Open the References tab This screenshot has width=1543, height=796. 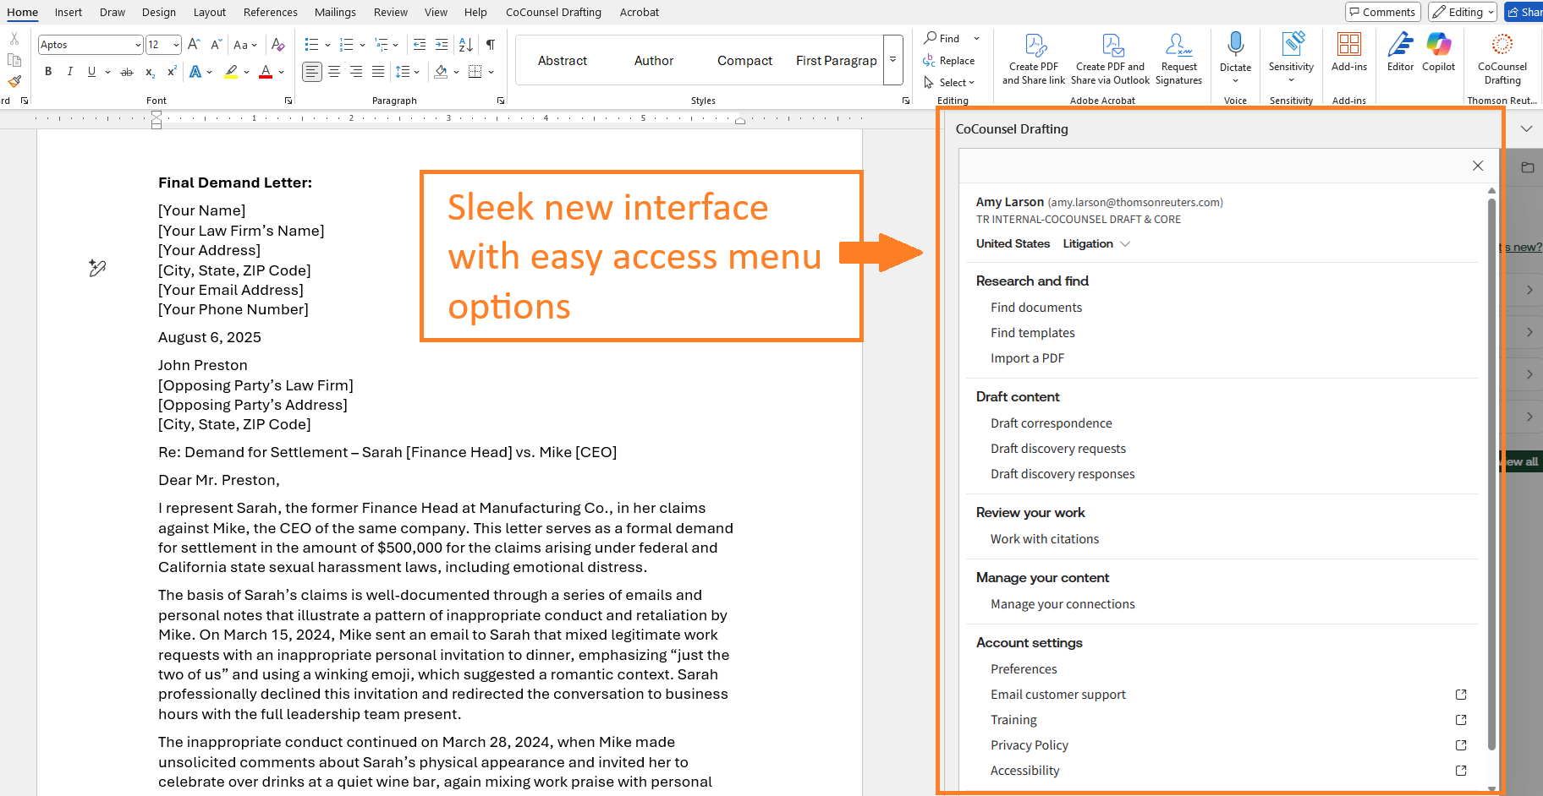[270, 12]
